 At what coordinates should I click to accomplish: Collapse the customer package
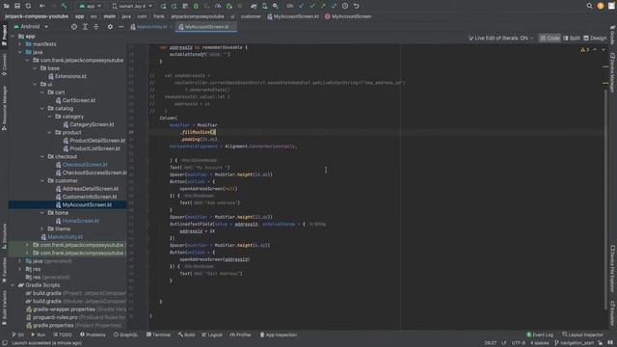pyautogui.click(x=42, y=180)
